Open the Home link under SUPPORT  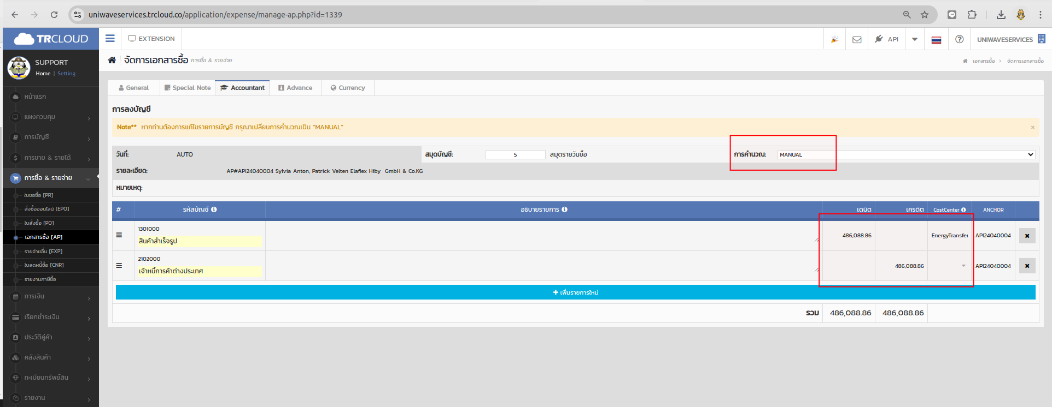(43, 74)
